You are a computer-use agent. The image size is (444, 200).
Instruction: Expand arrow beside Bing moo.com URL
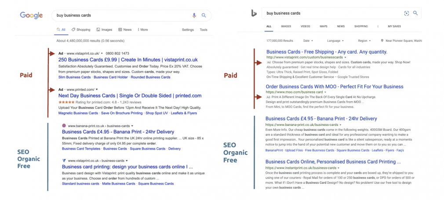pyautogui.click(x=325, y=93)
